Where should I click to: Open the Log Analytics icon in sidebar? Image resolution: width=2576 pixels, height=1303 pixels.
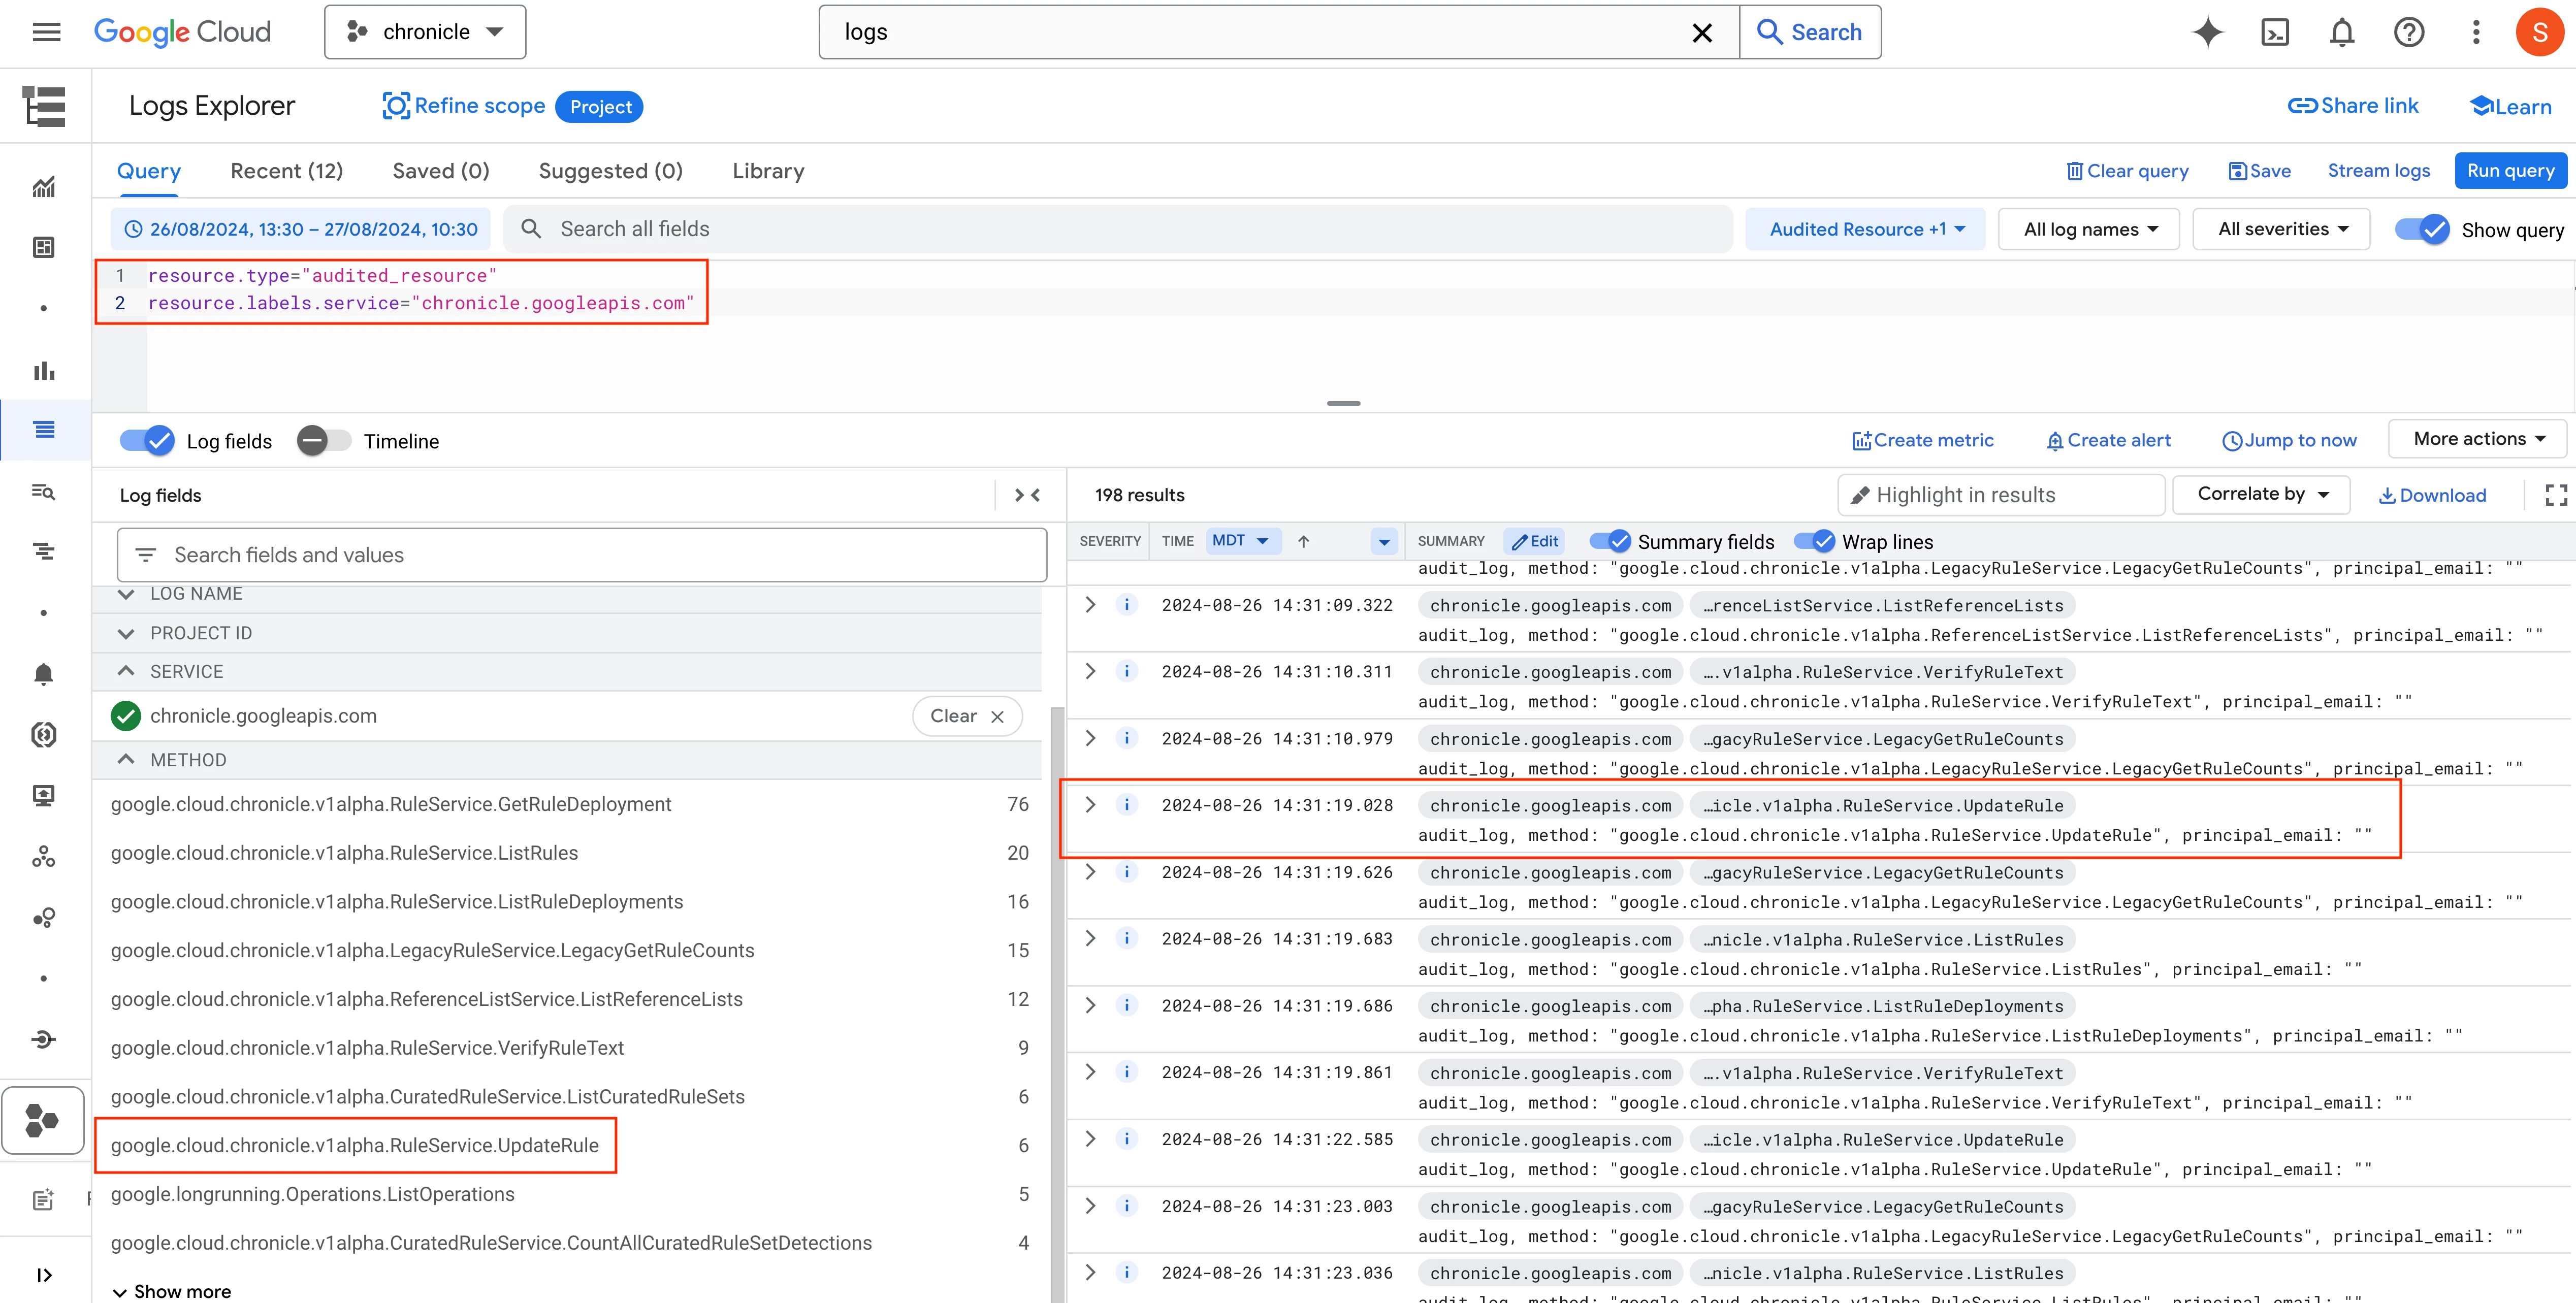pyautogui.click(x=44, y=491)
